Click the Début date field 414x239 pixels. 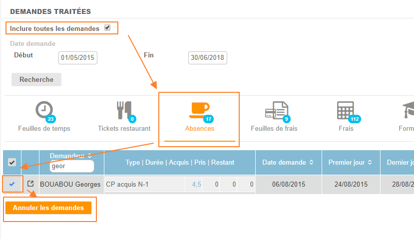[78, 58]
